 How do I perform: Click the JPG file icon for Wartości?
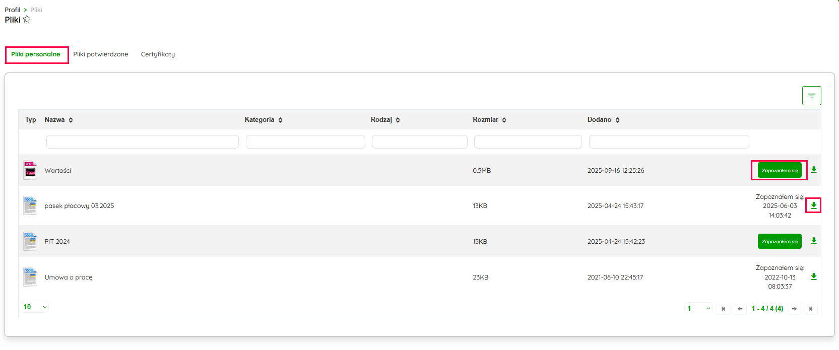pos(30,170)
